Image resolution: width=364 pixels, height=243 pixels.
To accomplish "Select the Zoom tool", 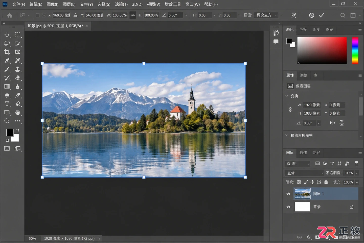I will pyautogui.click(x=7, y=121).
